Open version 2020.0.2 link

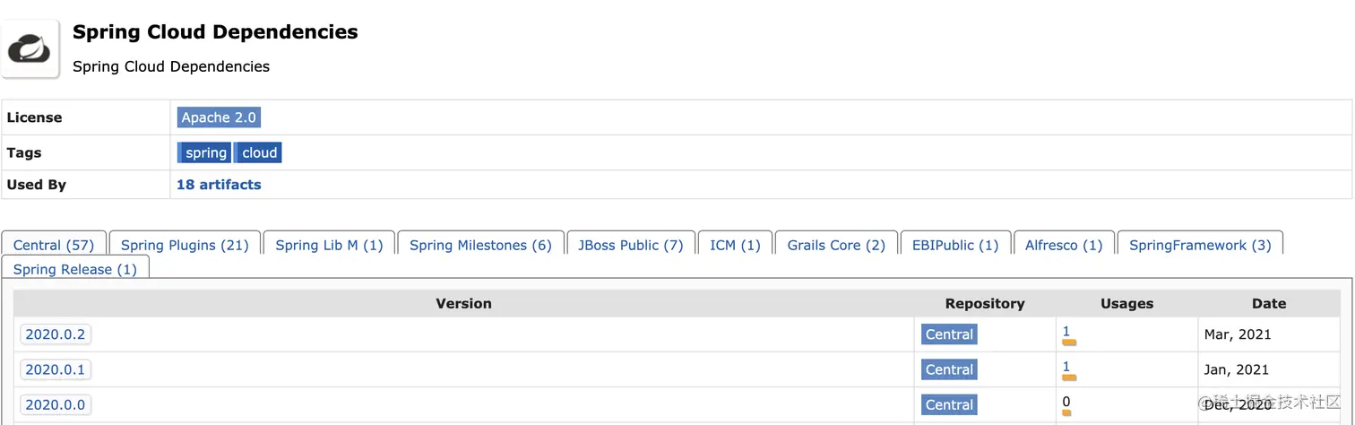tap(56, 334)
